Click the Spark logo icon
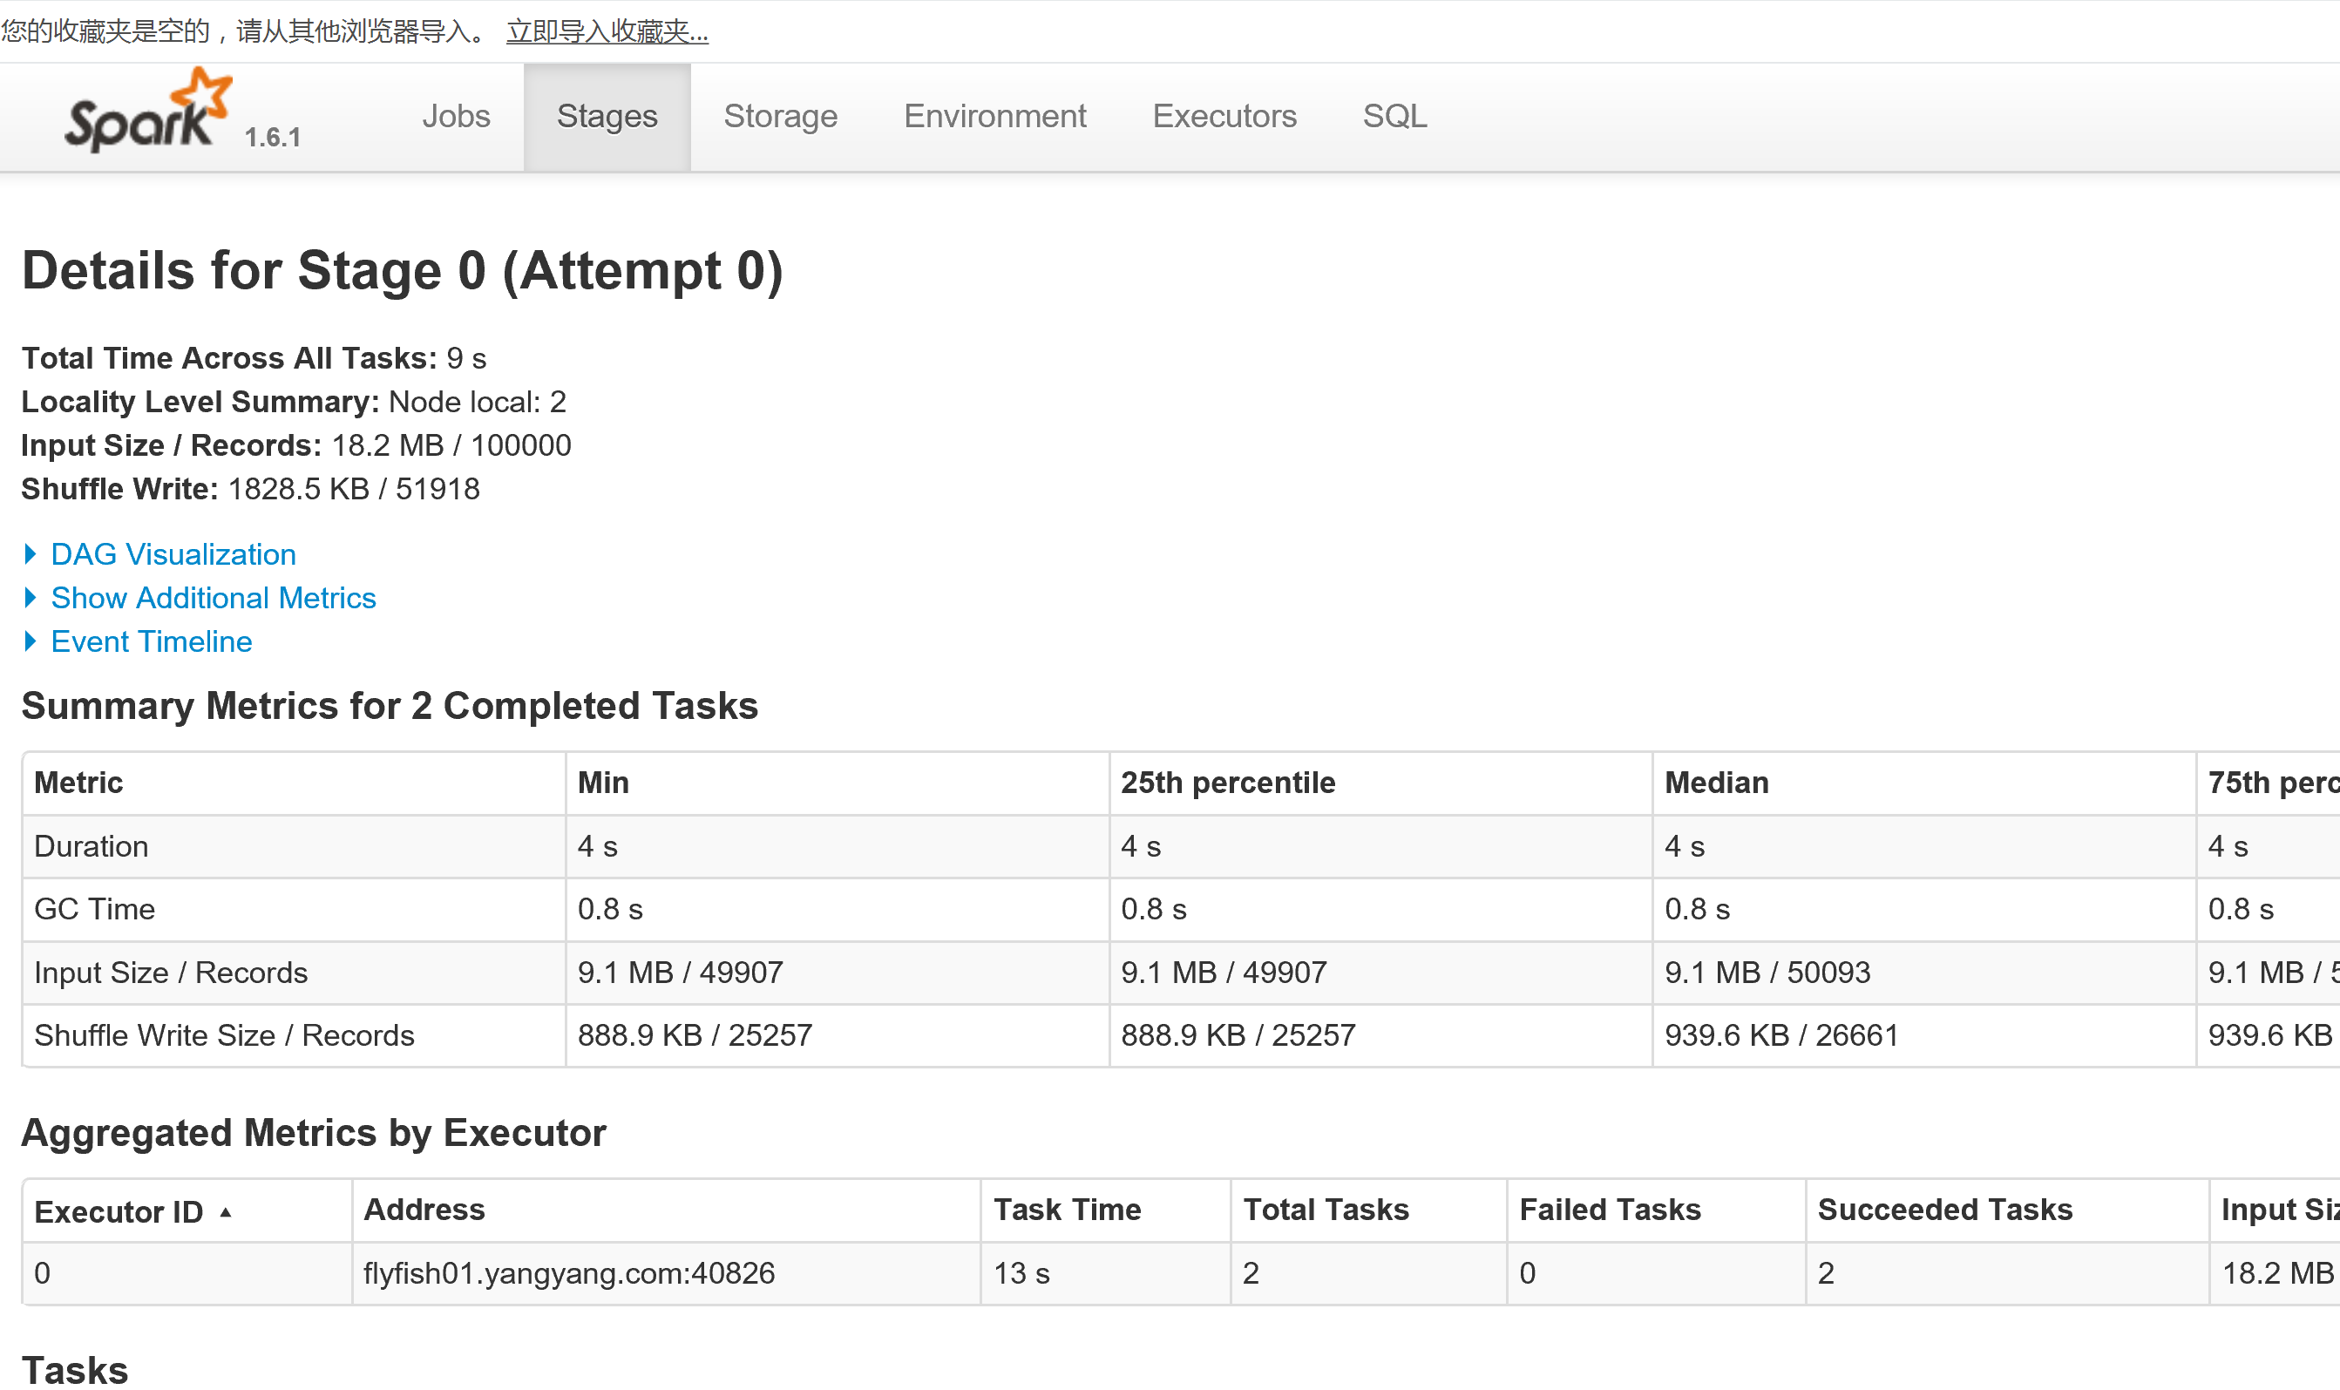Image resolution: width=2340 pixels, height=1390 pixels. [148, 112]
